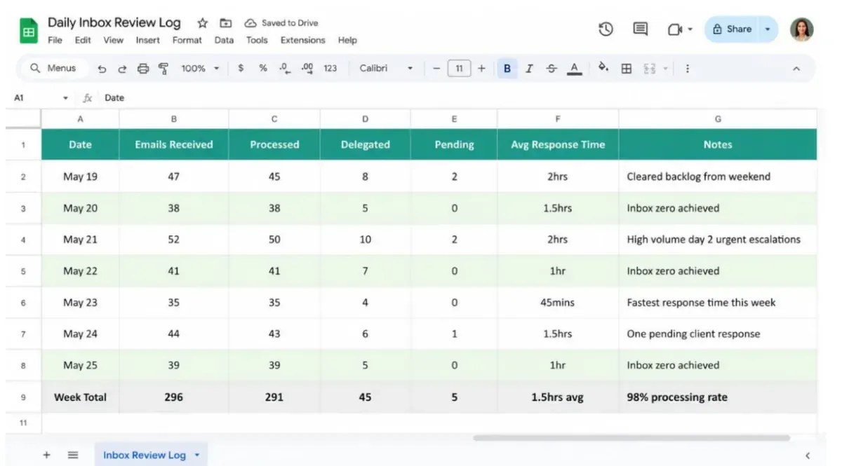
Task: Select column G header
Action: coord(718,119)
